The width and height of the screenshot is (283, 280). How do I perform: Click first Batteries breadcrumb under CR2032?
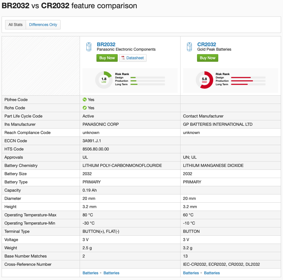tap(191, 273)
